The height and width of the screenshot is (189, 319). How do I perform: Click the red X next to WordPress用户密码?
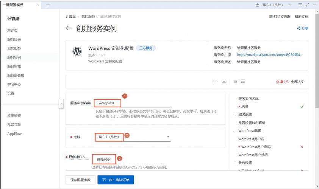pyautogui.click(x=302, y=147)
